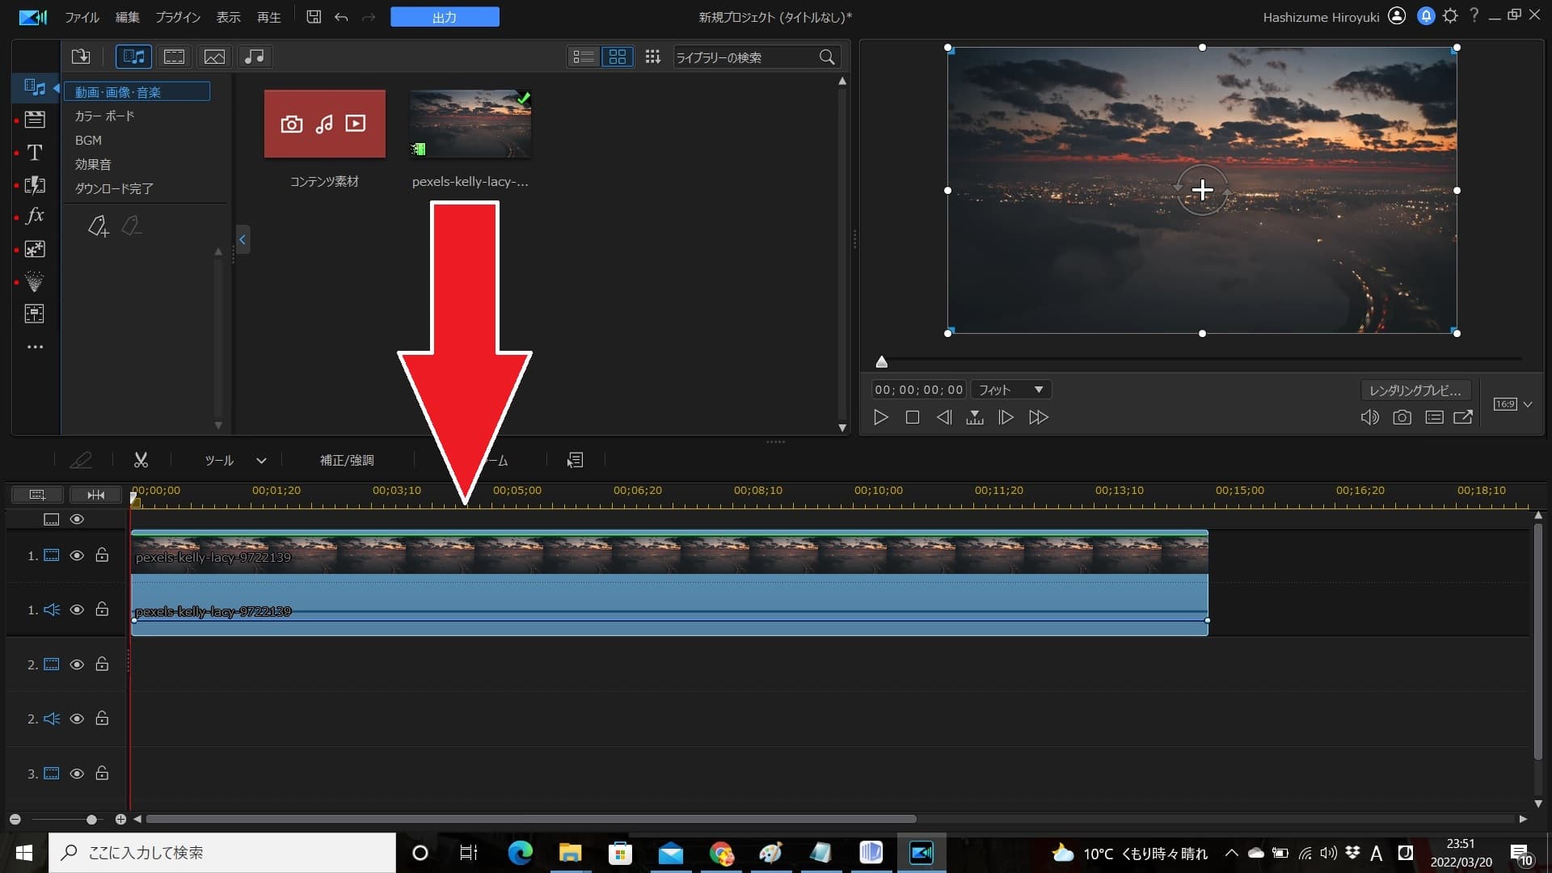Click the Play button in preview

pos(881,417)
